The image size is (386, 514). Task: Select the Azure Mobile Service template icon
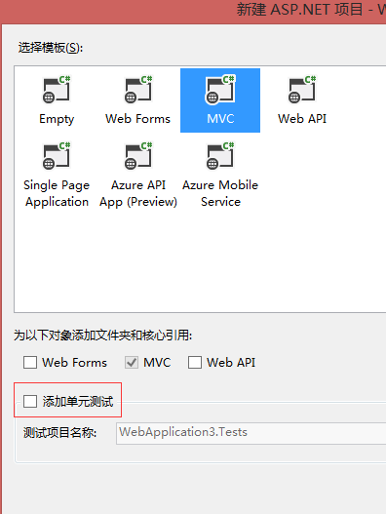coord(220,156)
